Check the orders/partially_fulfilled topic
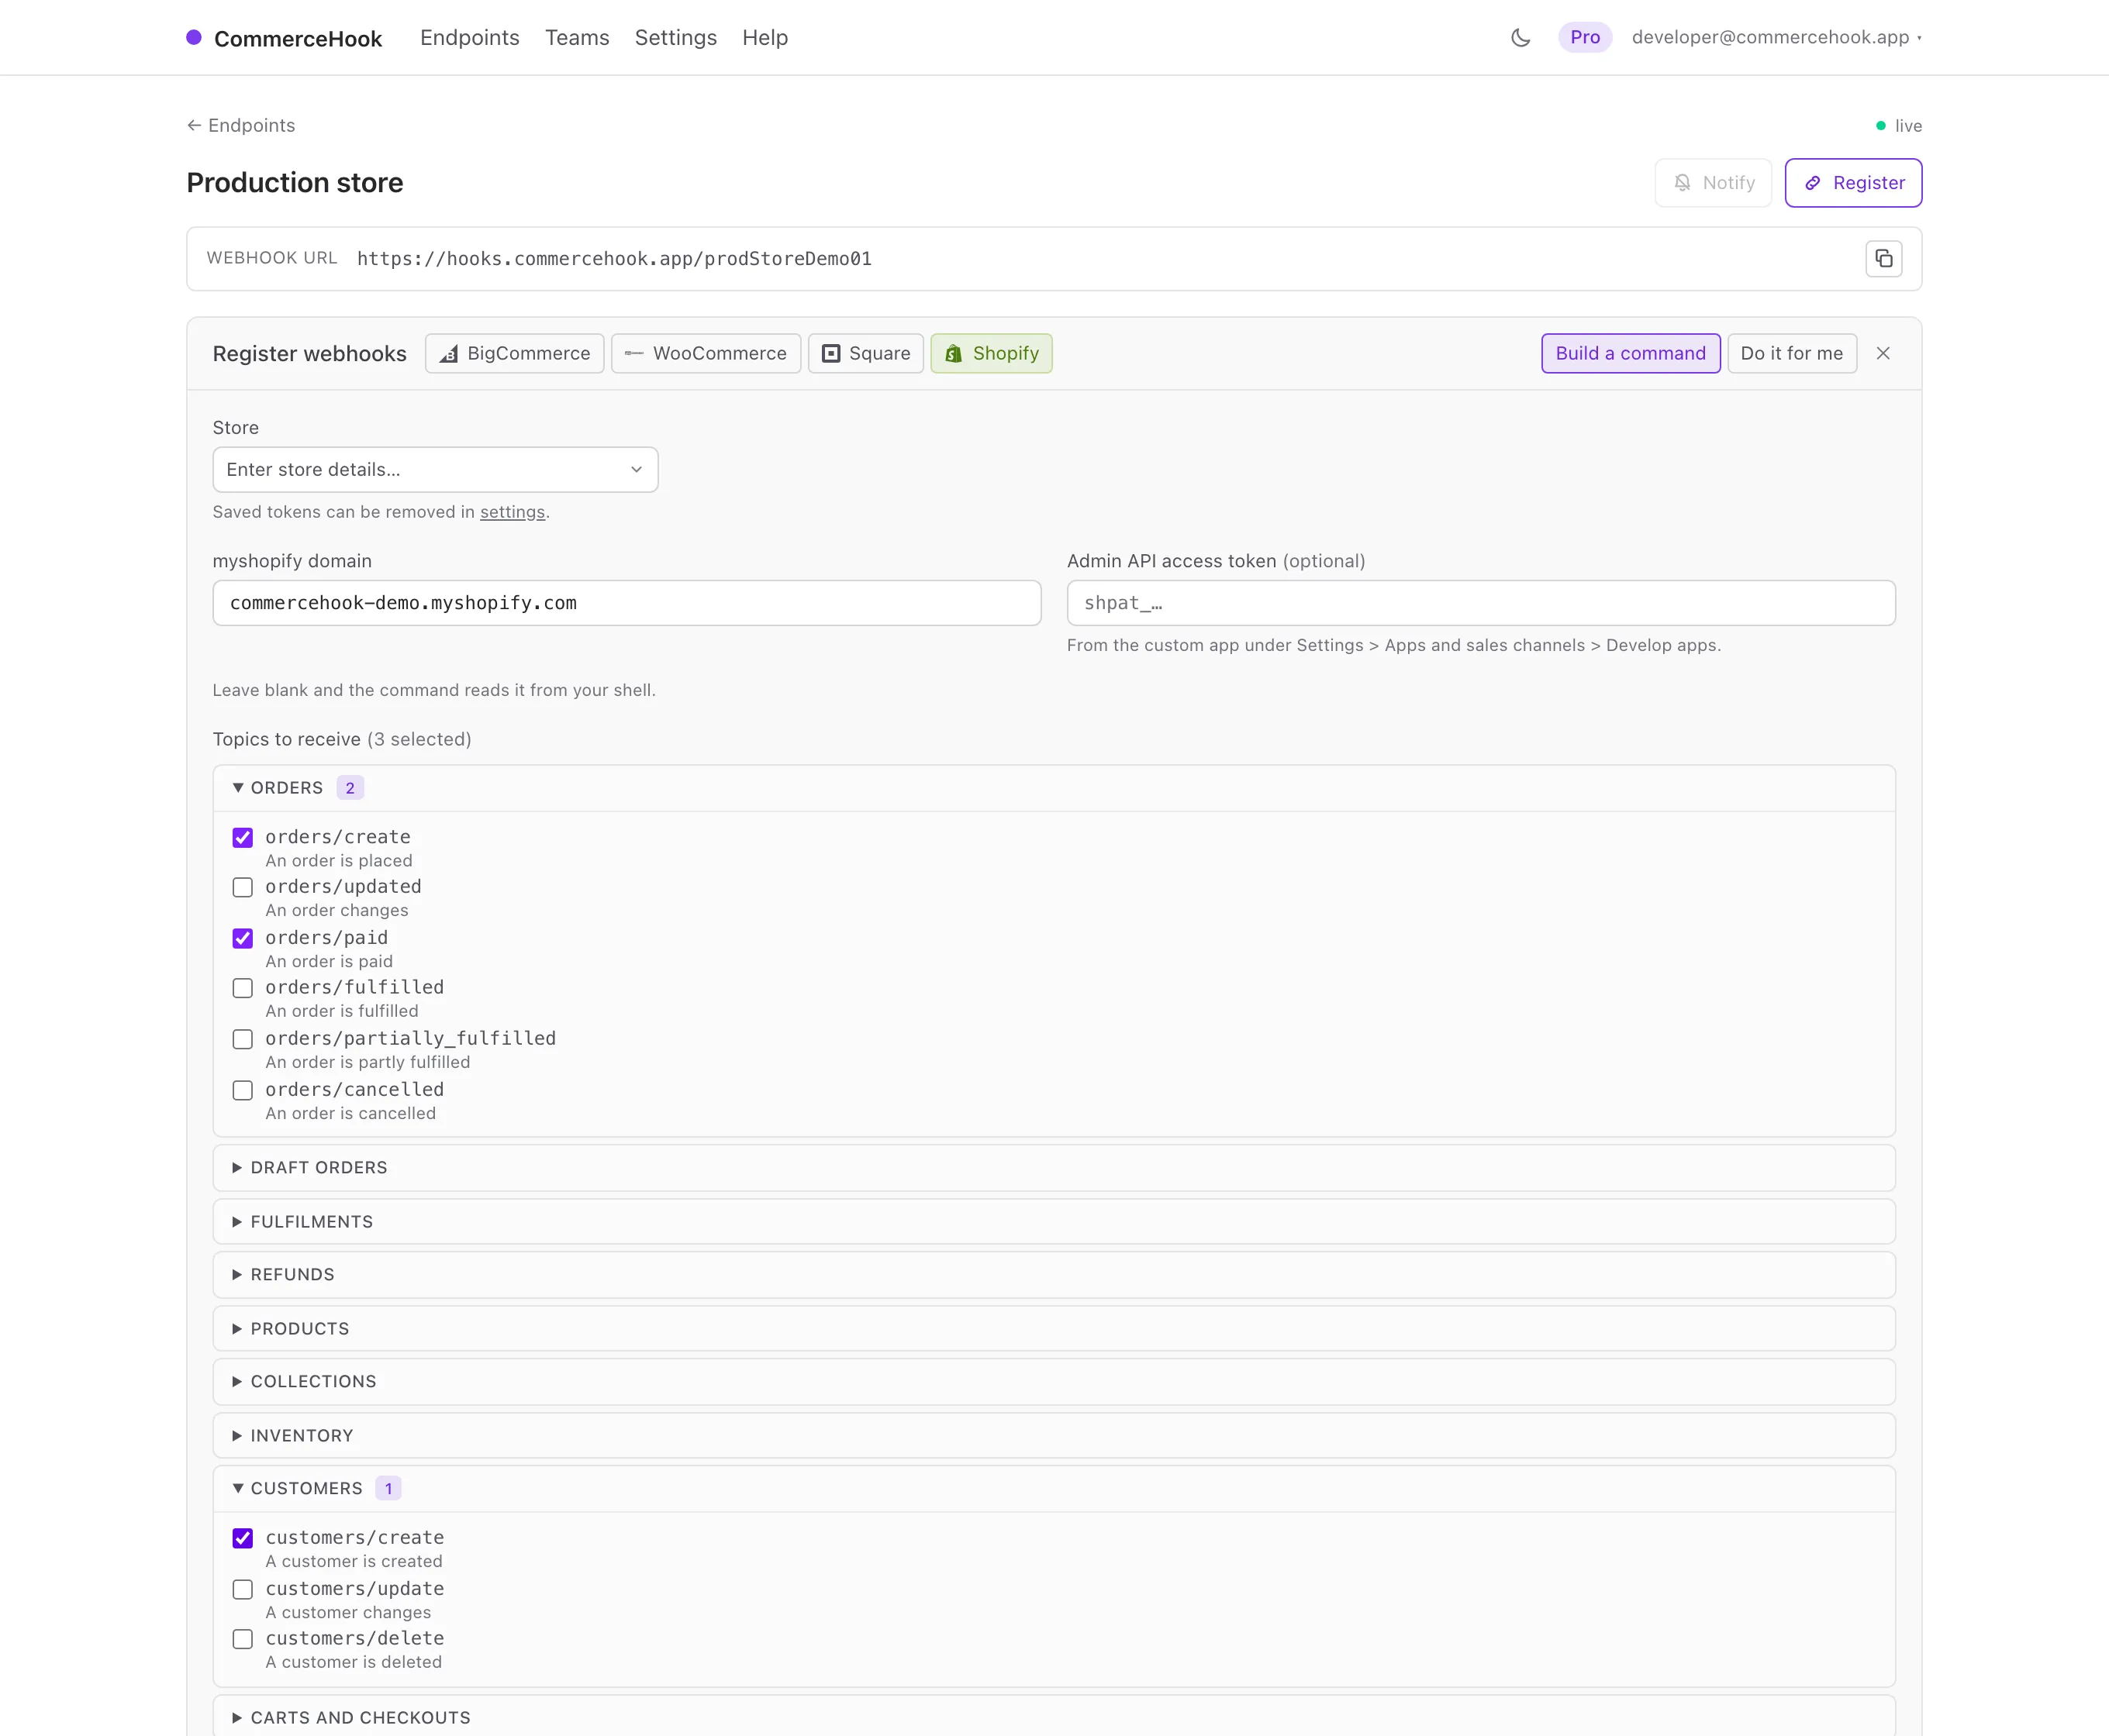The height and width of the screenshot is (1736, 2109). point(243,1040)
